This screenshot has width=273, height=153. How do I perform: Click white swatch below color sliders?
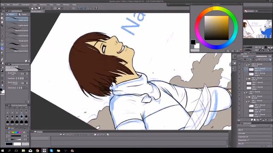tap(17, 144)
